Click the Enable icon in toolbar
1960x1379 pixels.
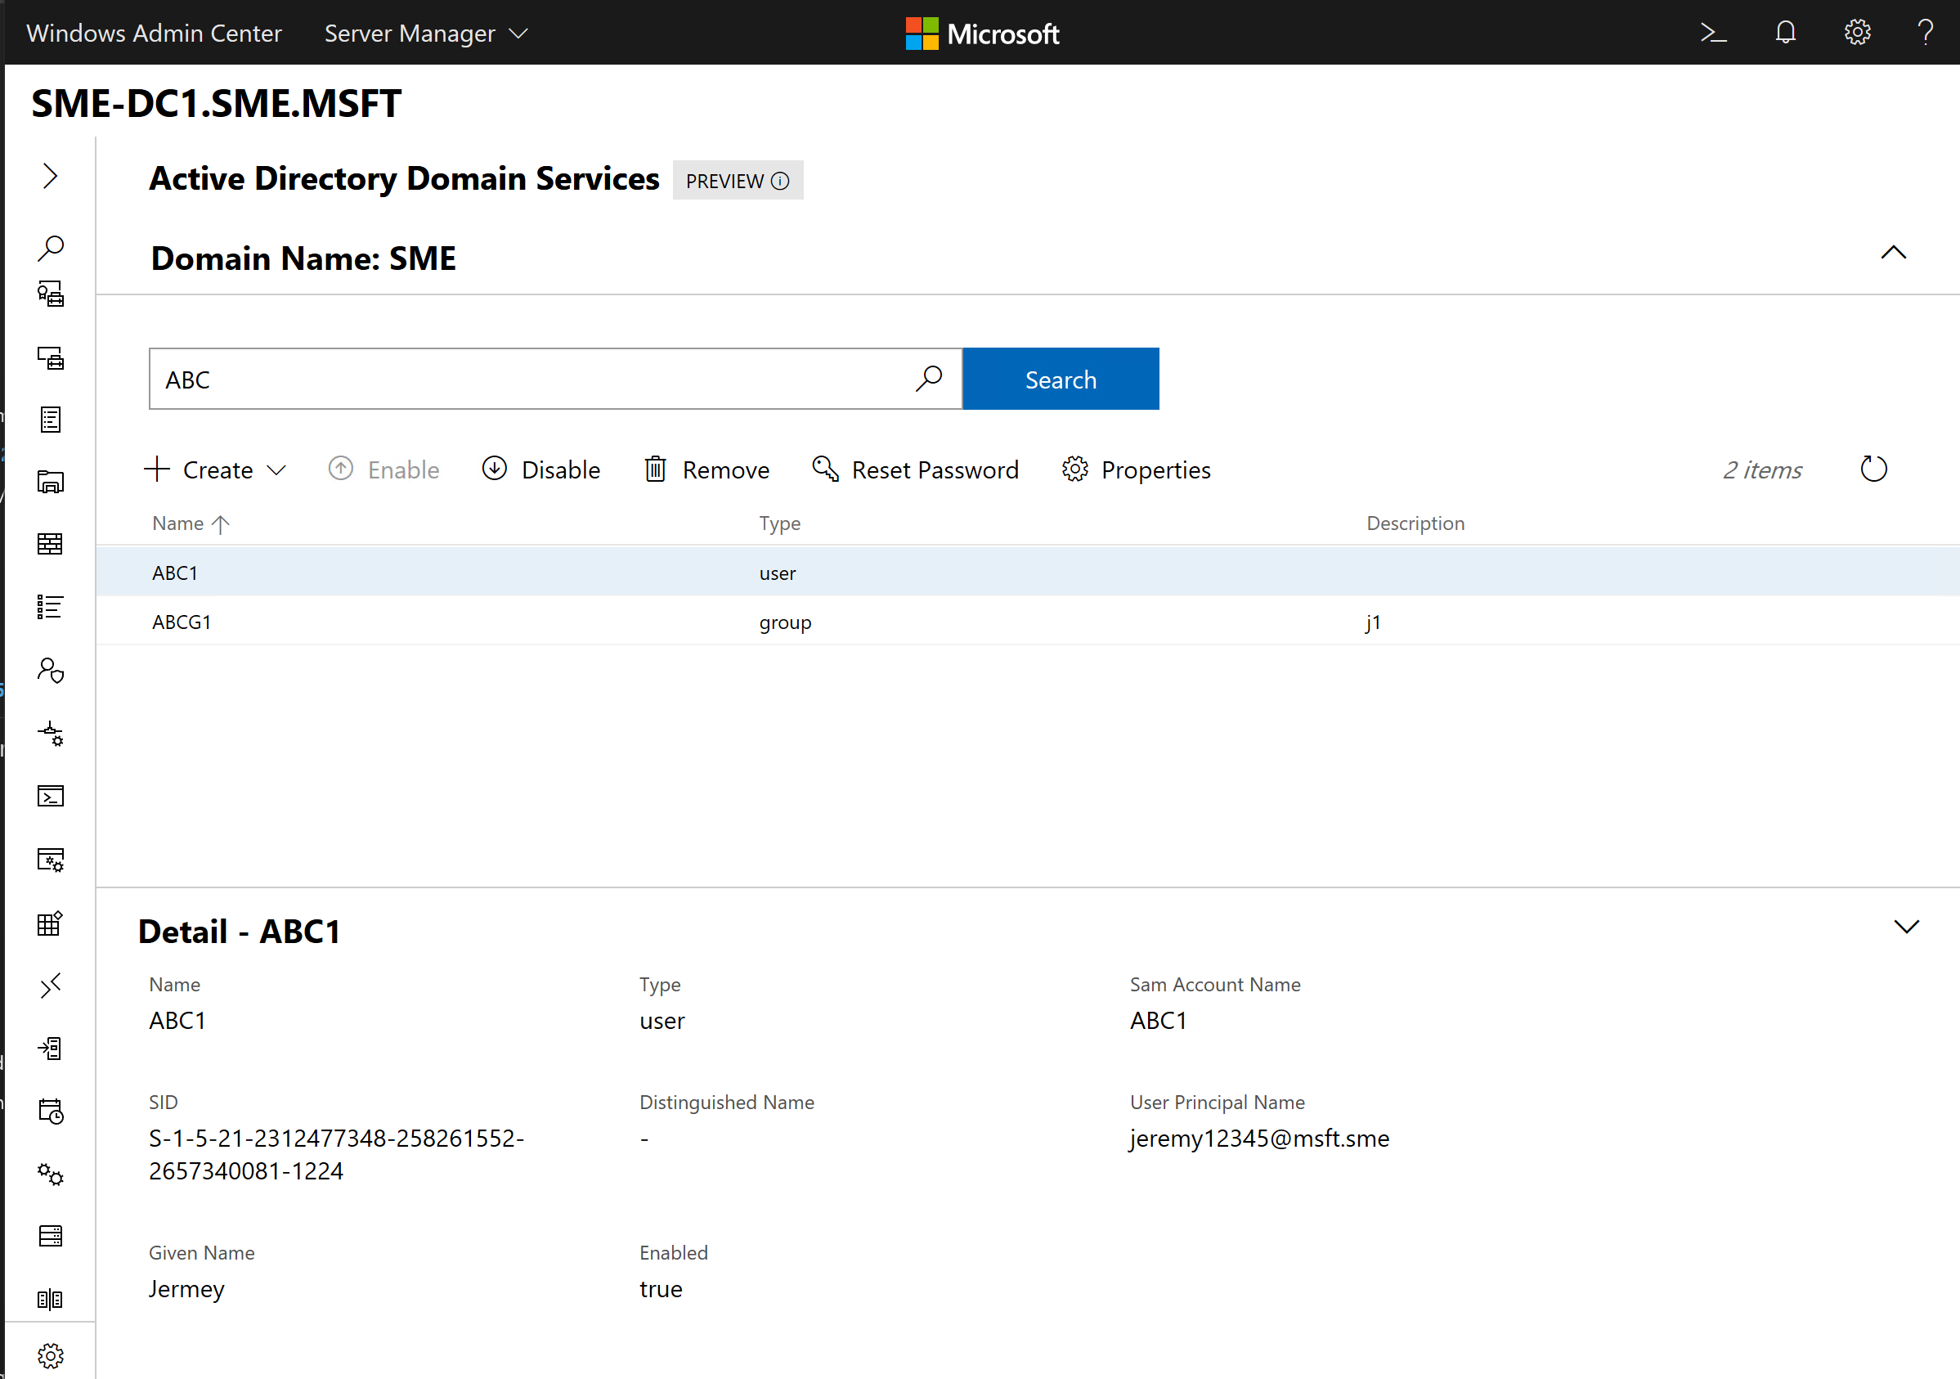click(x=340, y=470)
